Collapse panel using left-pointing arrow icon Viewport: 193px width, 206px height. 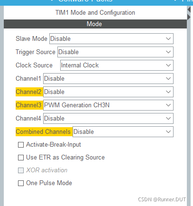(189, 9)
